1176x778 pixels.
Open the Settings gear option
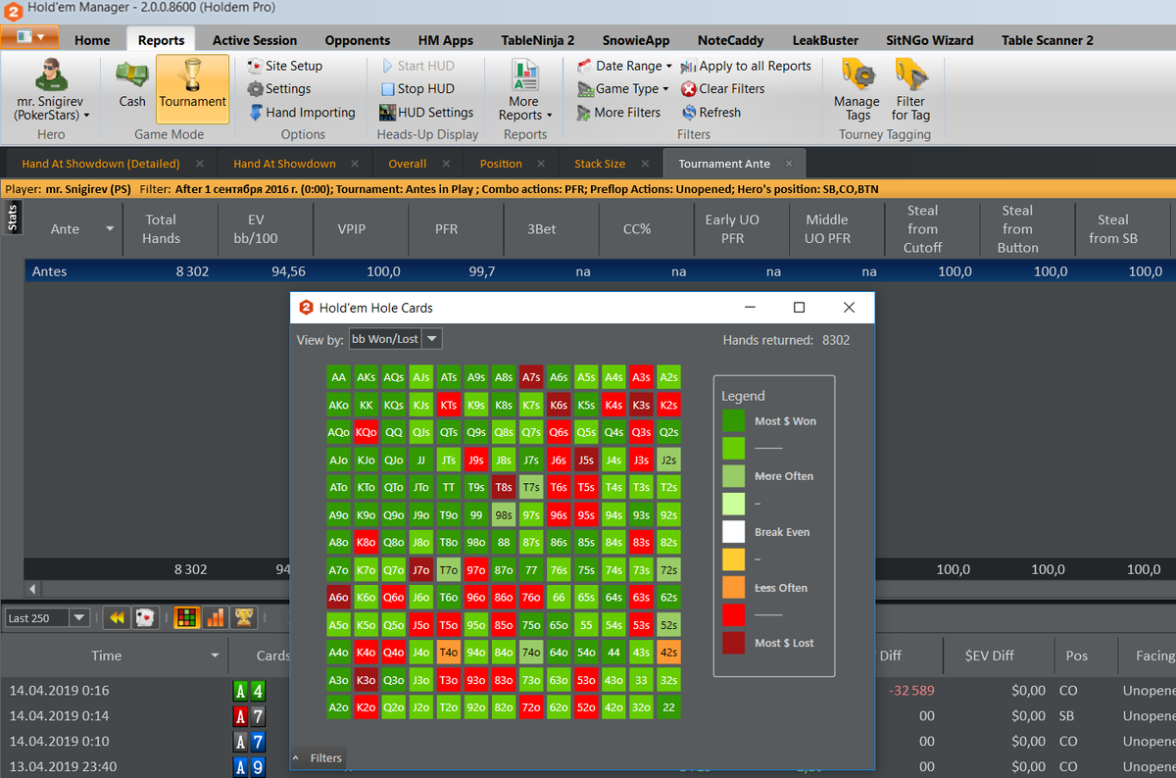tap(277, 88)
